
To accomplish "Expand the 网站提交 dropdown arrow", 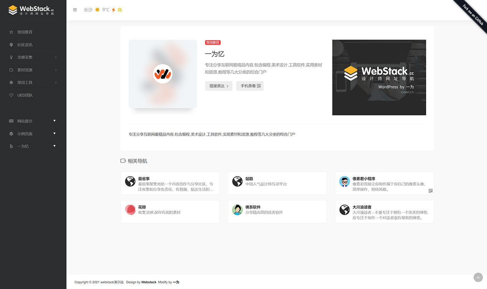I will 55,121.
